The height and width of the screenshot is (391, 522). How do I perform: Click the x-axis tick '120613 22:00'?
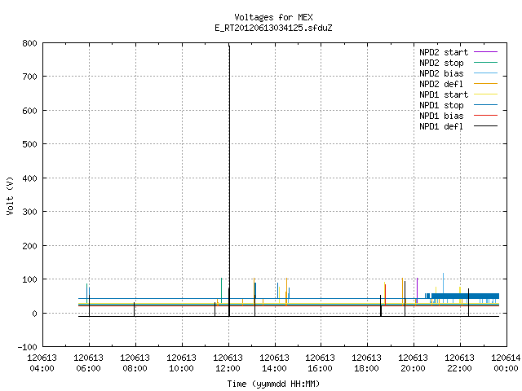click(460, 363)
